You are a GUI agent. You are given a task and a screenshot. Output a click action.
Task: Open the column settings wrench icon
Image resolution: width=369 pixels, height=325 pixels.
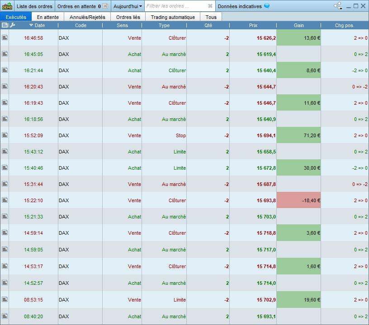click(x=13, y=25)
